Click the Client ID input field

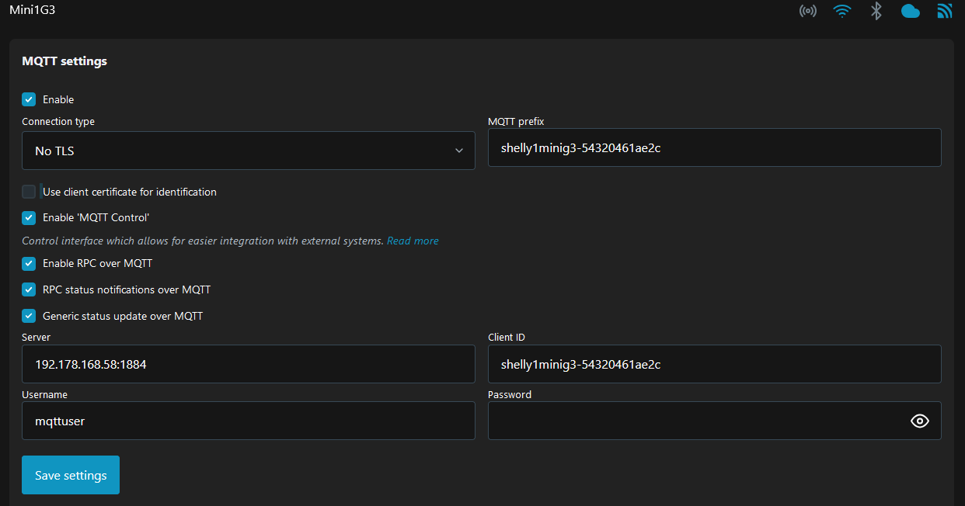point(714,364)
